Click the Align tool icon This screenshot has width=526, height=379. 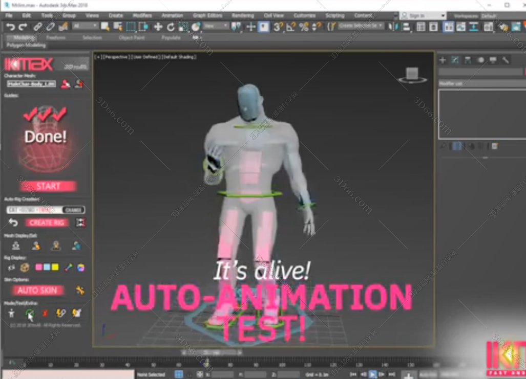[406, 27]
